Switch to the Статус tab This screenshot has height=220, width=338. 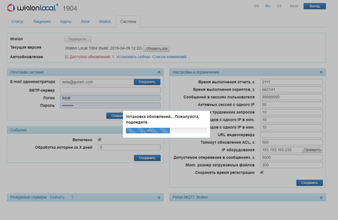point(17,21)
